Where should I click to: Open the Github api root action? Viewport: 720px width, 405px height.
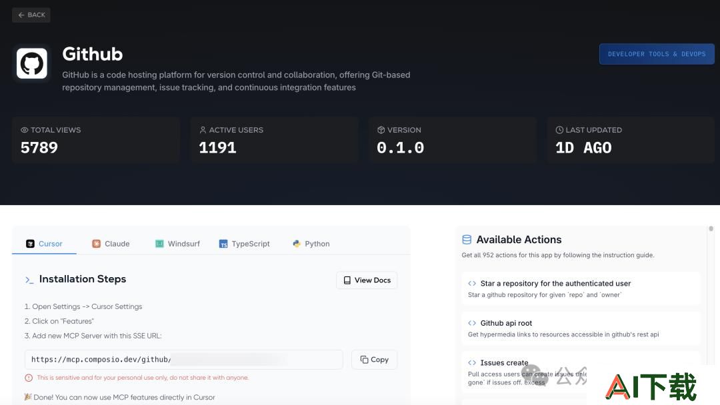click(581, 328)
